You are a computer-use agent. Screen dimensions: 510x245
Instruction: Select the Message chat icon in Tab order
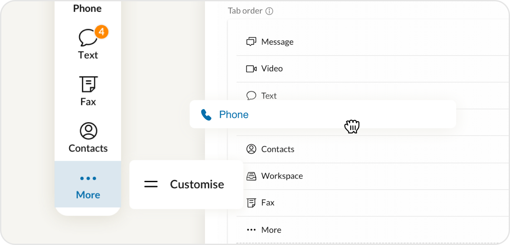(251, 41)
